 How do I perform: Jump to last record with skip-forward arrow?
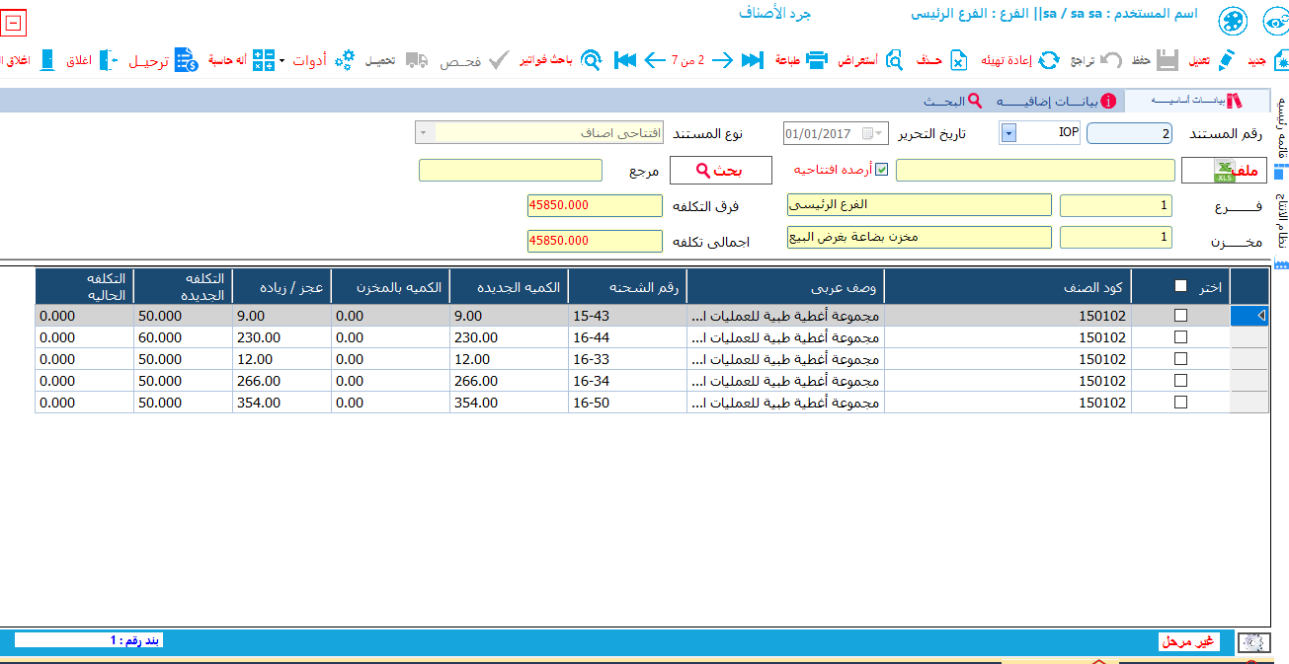[x=753, y=61]
